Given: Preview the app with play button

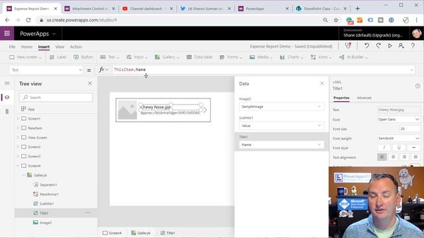Looking at the screenshot, I should pos(390,46).
